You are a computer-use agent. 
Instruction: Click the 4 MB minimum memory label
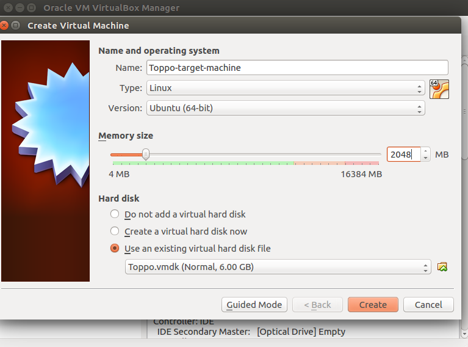pos(119,174)
